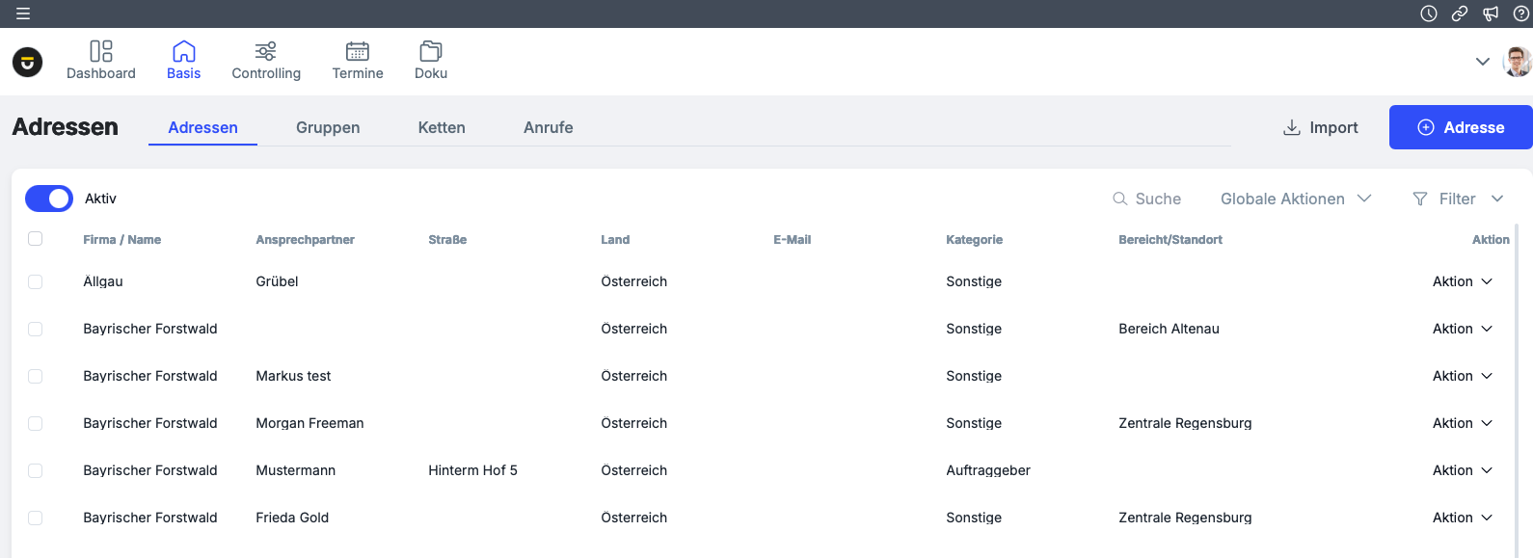Viewport: 1533px width, 558px height.
Task: Click the clock history icon
Action: click(1429, 13)
